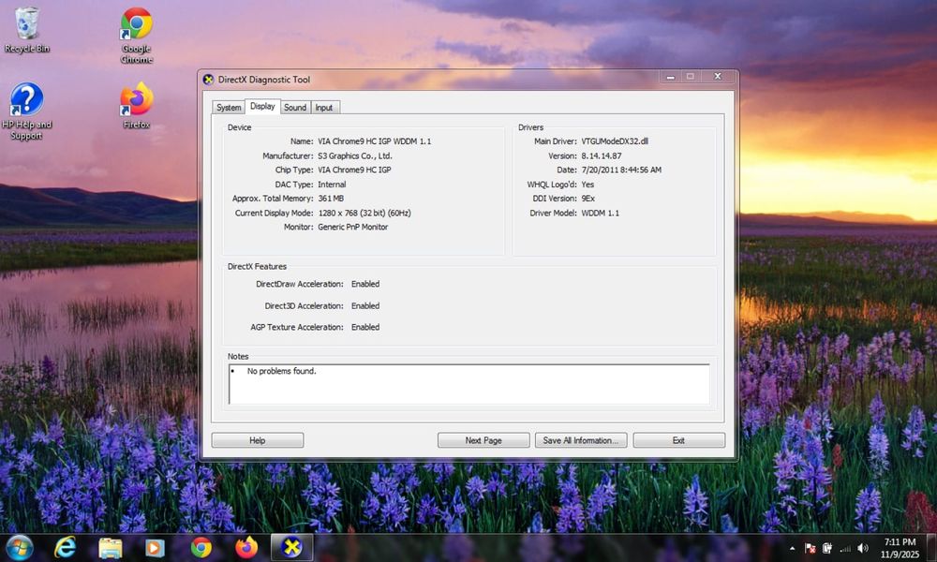Open the Firefox desktop shortcut
937x562 pixels.
tap(136, 106)
